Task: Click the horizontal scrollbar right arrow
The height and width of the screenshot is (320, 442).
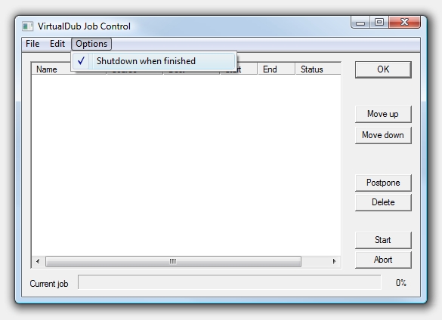Action: (334, 261)
